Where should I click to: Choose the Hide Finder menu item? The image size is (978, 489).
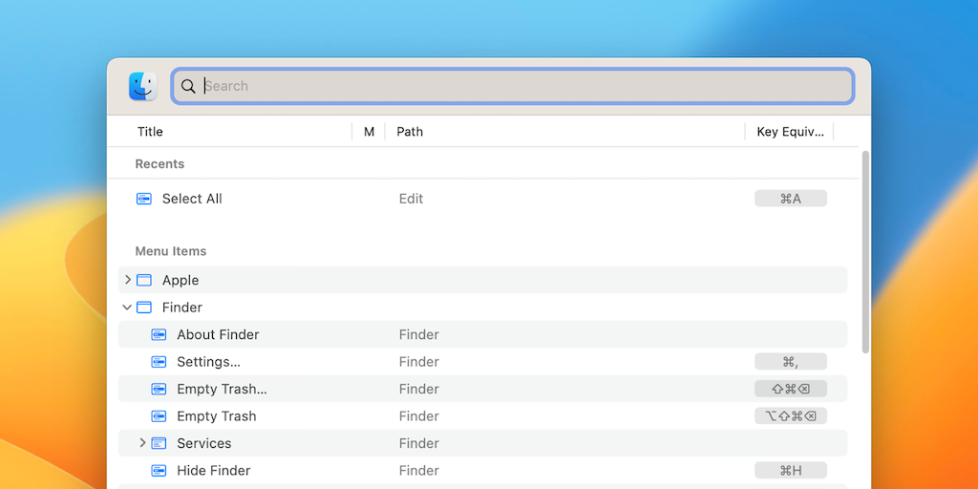pos(213,471)
